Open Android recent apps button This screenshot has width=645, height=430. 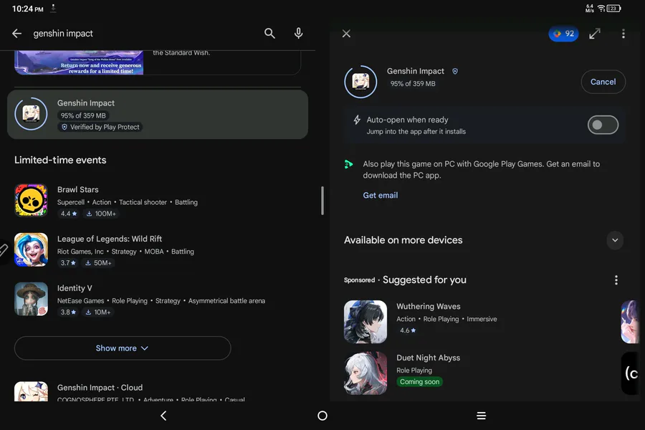tap(482, 416)
